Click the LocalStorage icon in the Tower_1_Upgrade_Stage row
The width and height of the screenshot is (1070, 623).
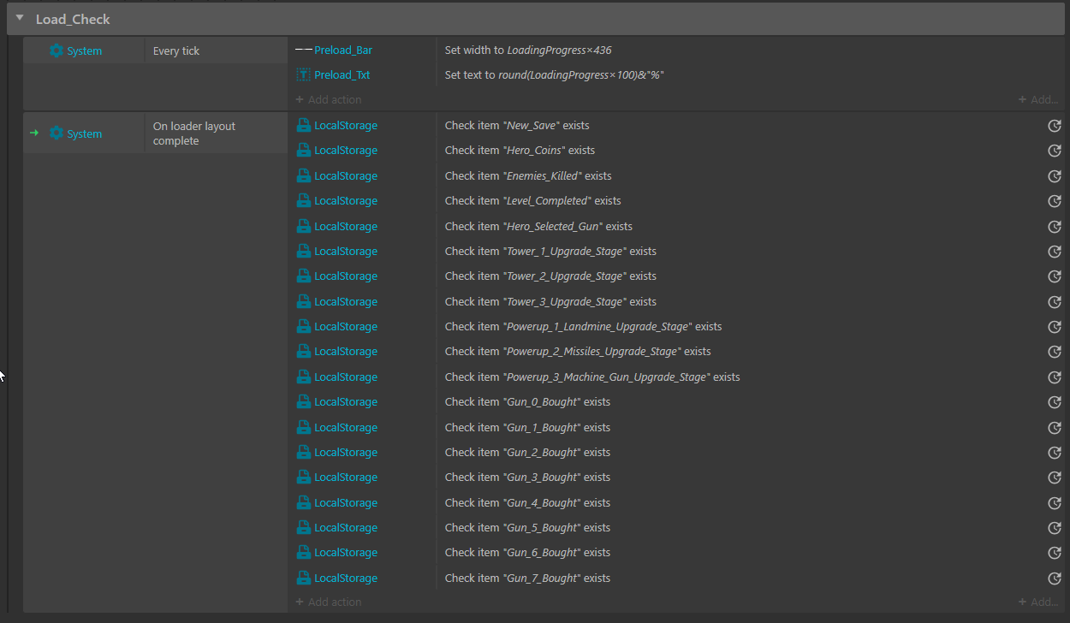coord(303,251)
